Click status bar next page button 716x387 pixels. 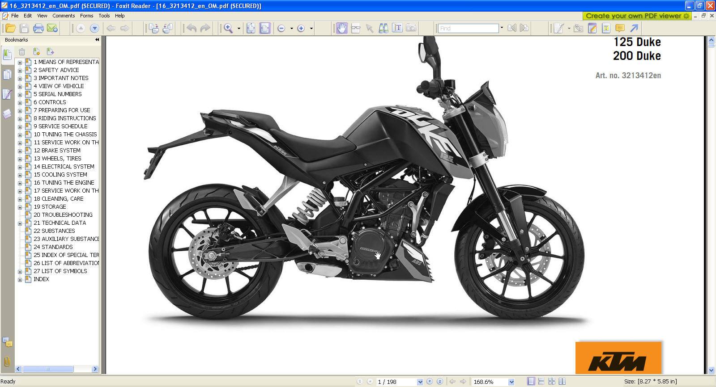(x=430, y=382)
